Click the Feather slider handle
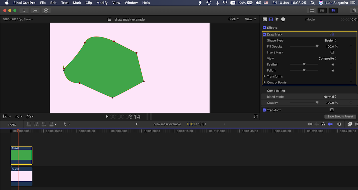 tap(304, 65)
